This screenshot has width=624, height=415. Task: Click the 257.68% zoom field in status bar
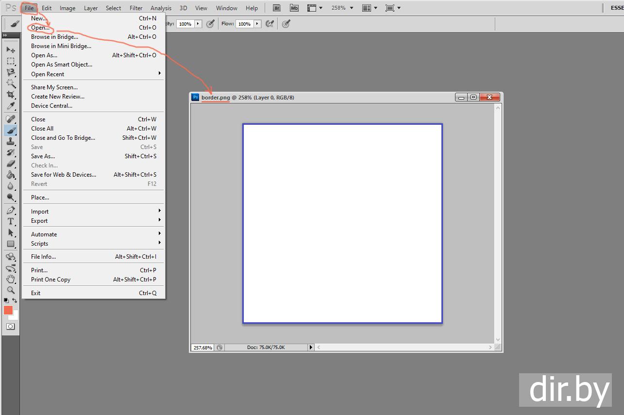pos(203,348)
